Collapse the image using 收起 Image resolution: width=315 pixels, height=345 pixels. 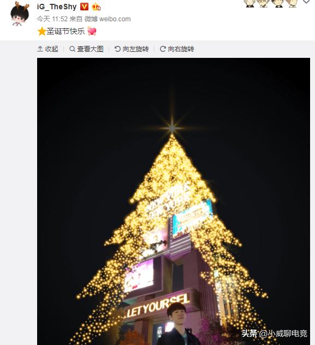(47, 49)
